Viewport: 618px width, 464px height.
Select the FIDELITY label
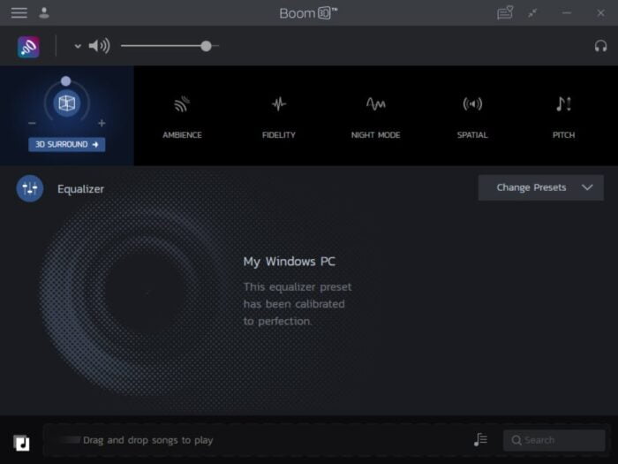point(279,135)
